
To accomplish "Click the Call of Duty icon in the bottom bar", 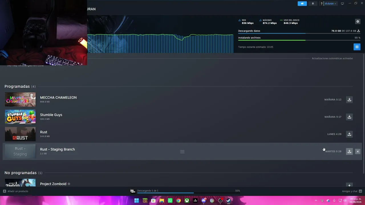I will 133,191.
